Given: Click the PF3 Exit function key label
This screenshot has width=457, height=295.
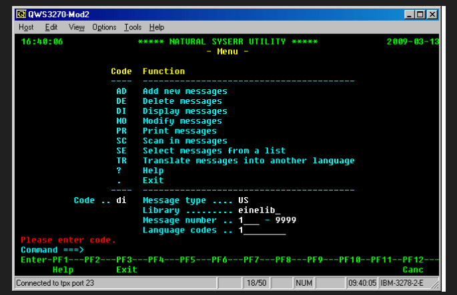Looking at the screenshot, I should [126, 270].
